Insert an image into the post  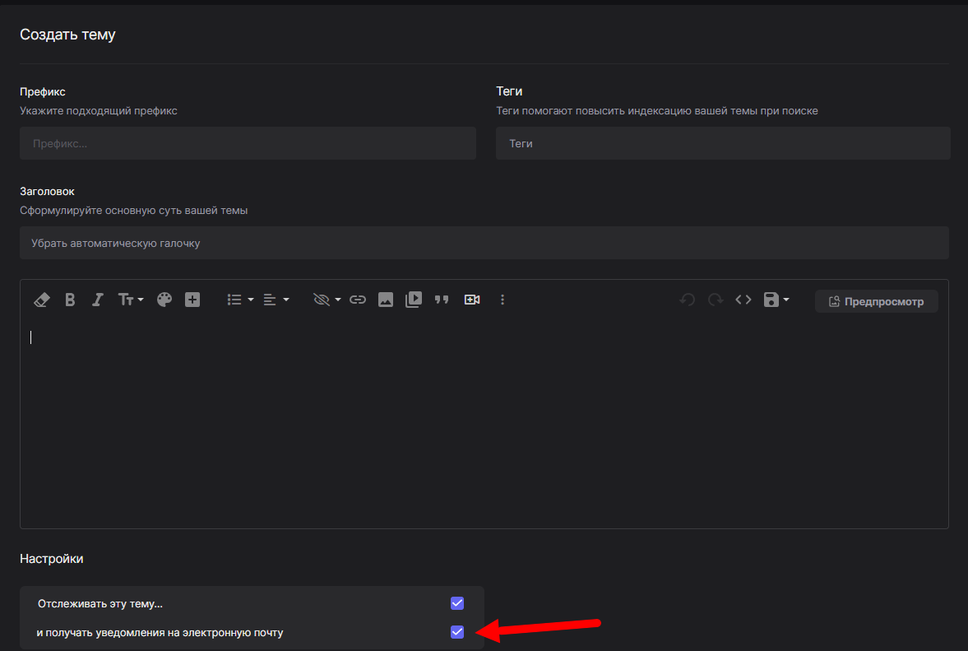click(x=386, y=300)
